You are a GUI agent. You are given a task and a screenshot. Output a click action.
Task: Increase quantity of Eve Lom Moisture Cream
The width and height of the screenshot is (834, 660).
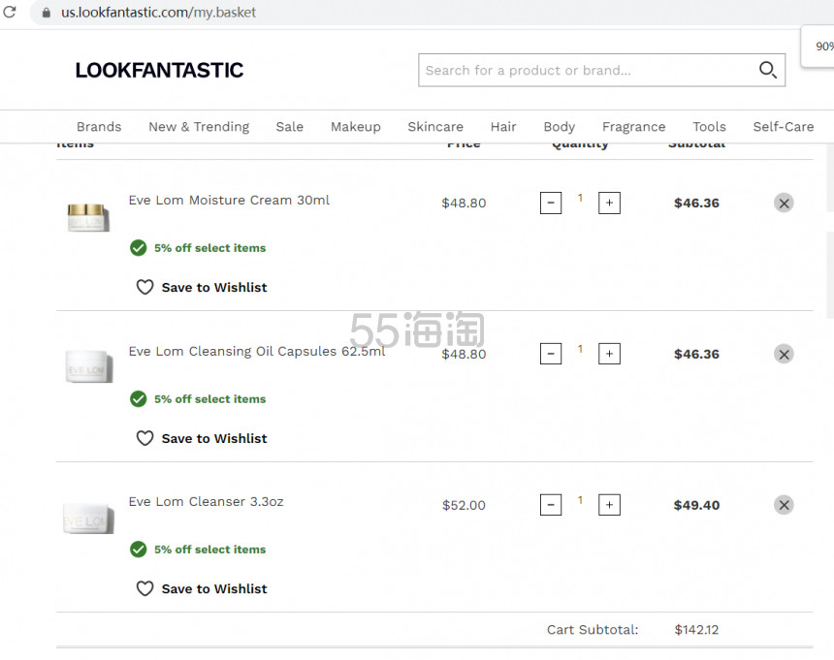(x=609, y=203)
